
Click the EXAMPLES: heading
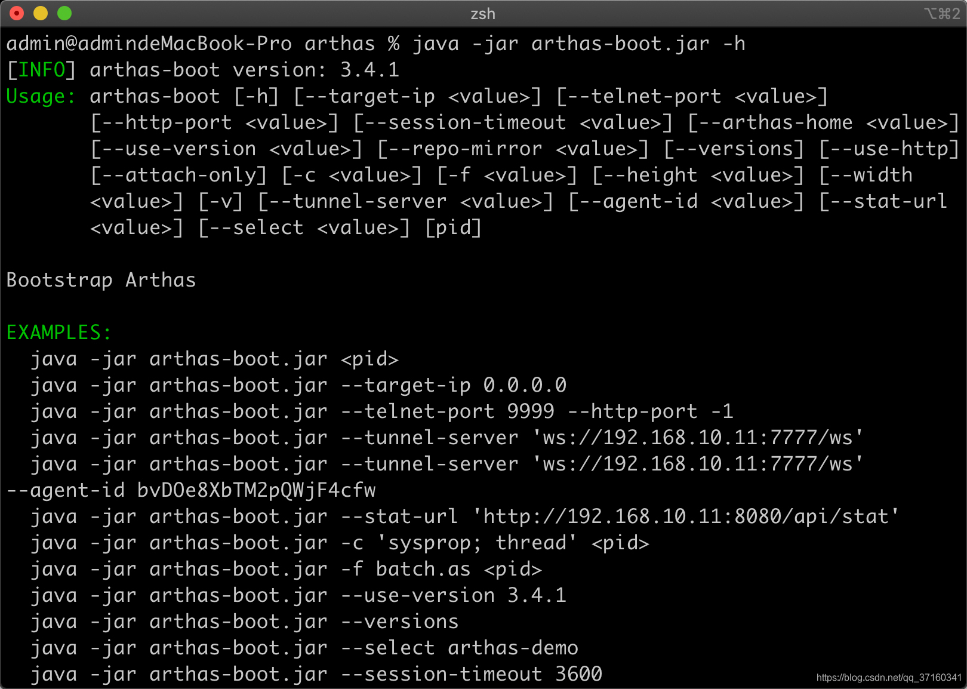point(58,333)
